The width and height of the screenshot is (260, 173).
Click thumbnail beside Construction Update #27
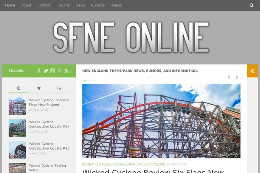17,128
